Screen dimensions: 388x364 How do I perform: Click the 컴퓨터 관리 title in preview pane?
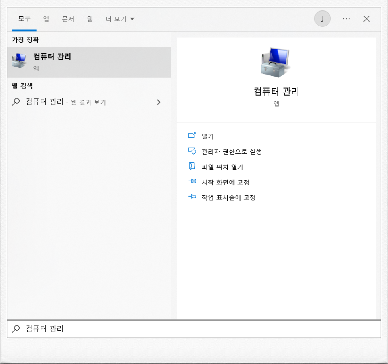(x=276, y=92)
